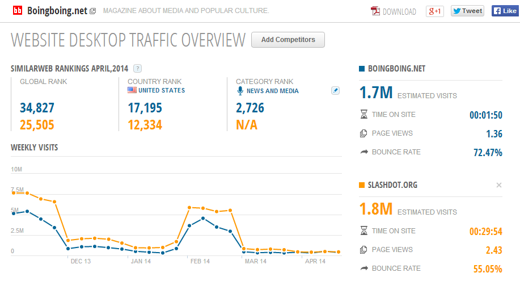Image resolution: width=520 pixels, height=281 pixels.
Task: Click the Add Competitors button
Action: click(x=288, y=40)
